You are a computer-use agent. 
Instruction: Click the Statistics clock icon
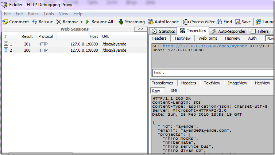pos(154,31)
